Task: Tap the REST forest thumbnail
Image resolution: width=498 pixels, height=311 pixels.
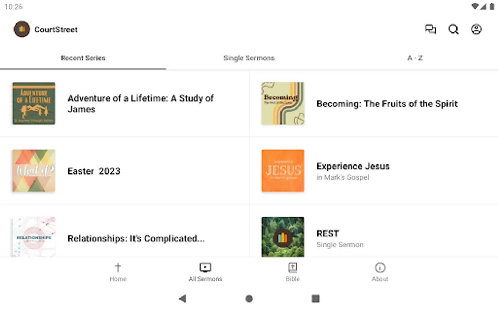Action: (x=283, y=237)
